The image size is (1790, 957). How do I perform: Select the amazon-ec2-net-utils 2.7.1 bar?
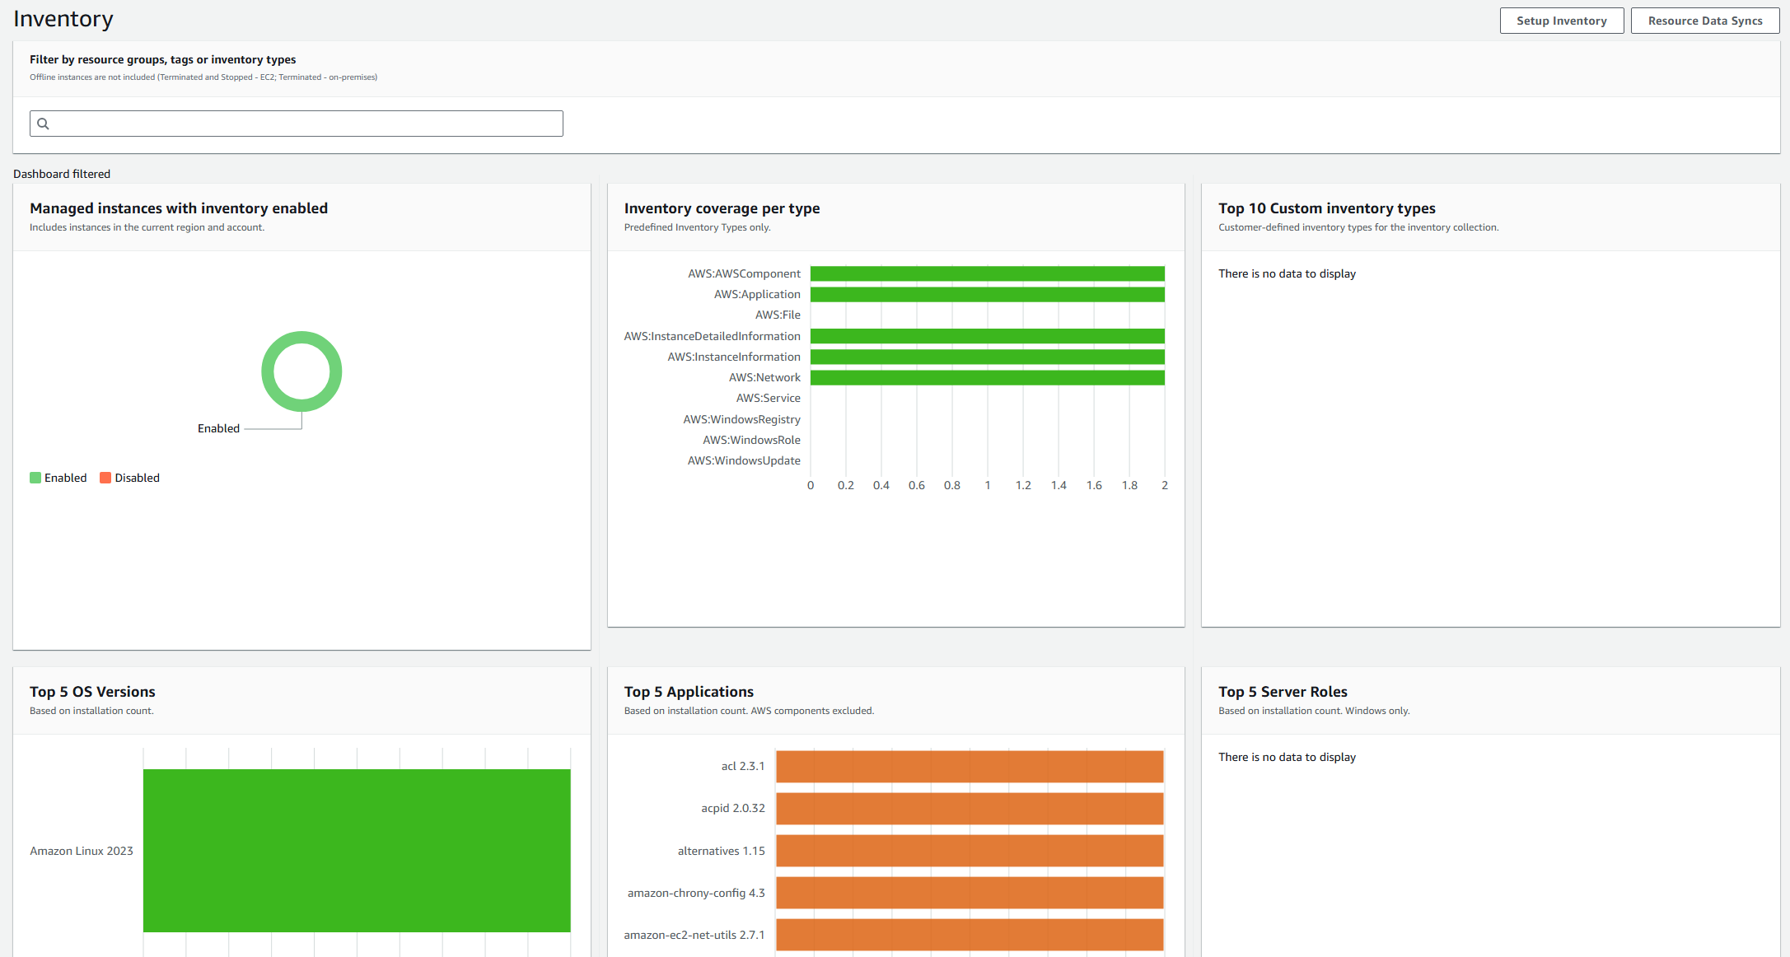970,935
